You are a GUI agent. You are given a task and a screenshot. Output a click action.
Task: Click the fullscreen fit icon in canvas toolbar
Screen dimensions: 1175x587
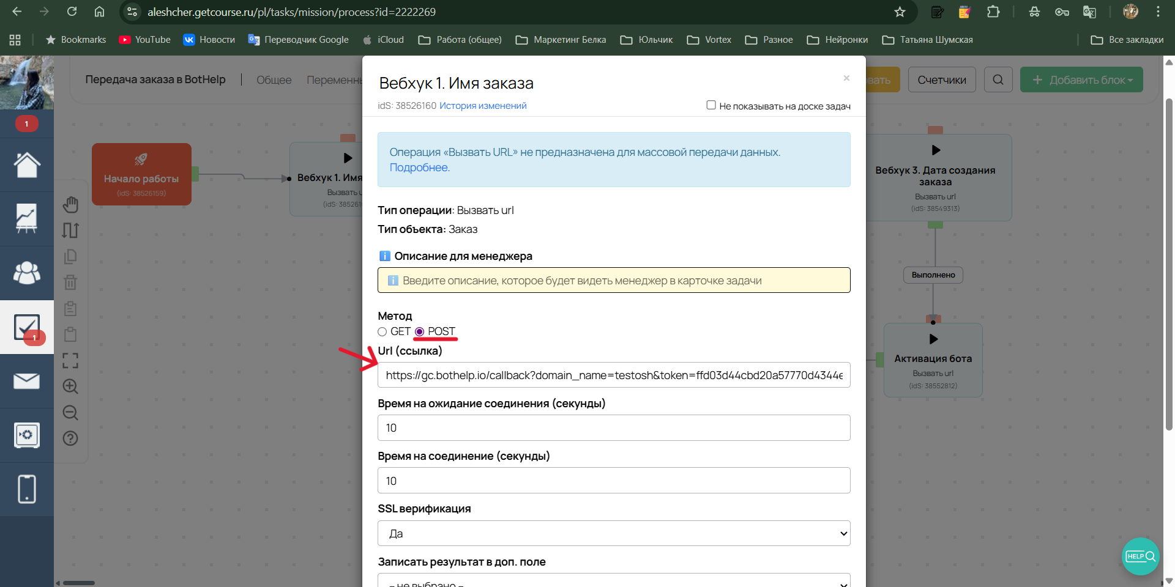(x=70, y=361)
